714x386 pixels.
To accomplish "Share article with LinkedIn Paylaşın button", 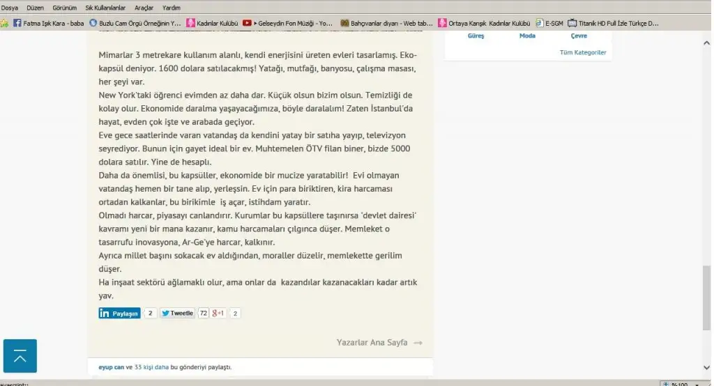I will click(119, 314).
